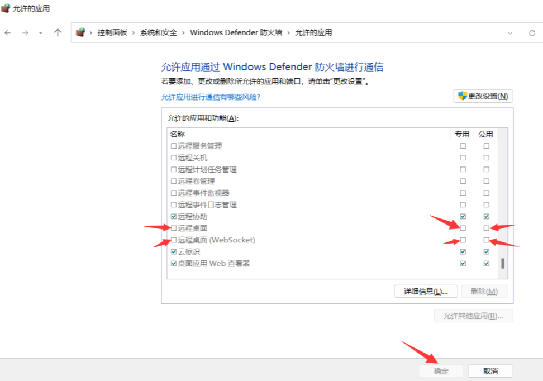Viewport: 543px width, 381px height.
Task: Check 专用 box for 远程桌面 row
Action: (463, 228)
